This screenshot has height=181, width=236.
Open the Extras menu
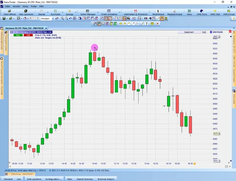pyautogui.click(x=25, y=6)
